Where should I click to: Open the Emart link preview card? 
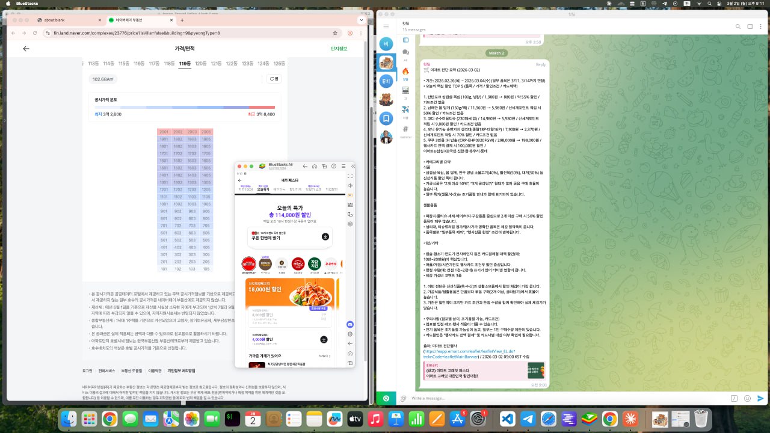(x=484, y=370)
